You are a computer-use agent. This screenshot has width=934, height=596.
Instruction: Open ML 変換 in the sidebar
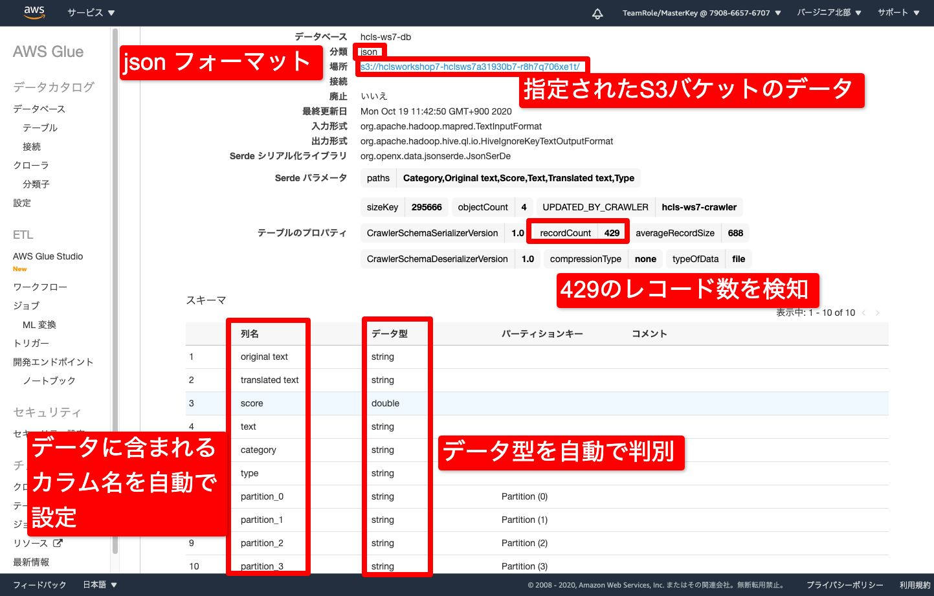(x=39, y=324)
